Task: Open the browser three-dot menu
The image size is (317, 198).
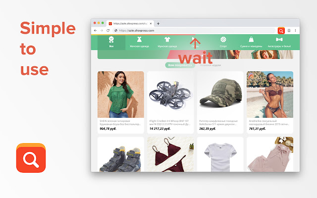Action: (295, 31)
